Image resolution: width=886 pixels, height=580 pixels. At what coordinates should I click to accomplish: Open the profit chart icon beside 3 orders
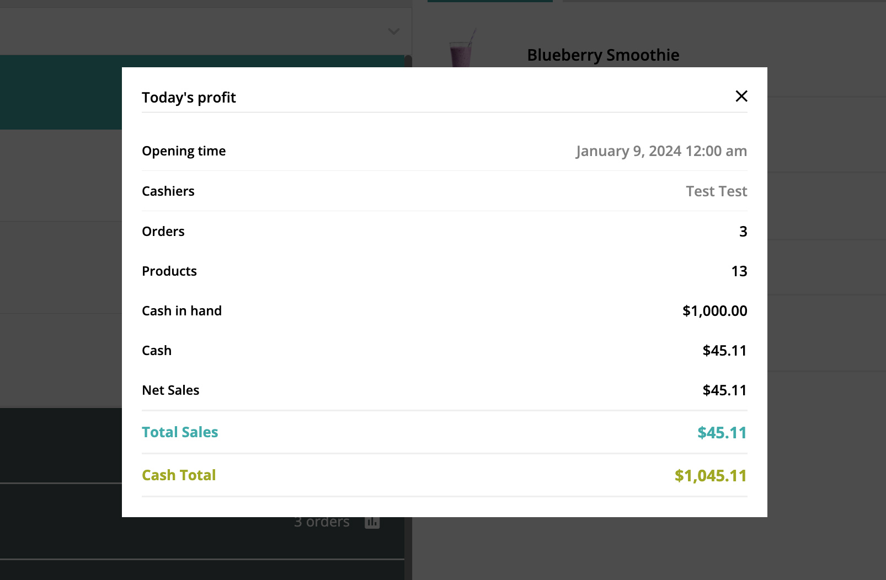[372, 522]
